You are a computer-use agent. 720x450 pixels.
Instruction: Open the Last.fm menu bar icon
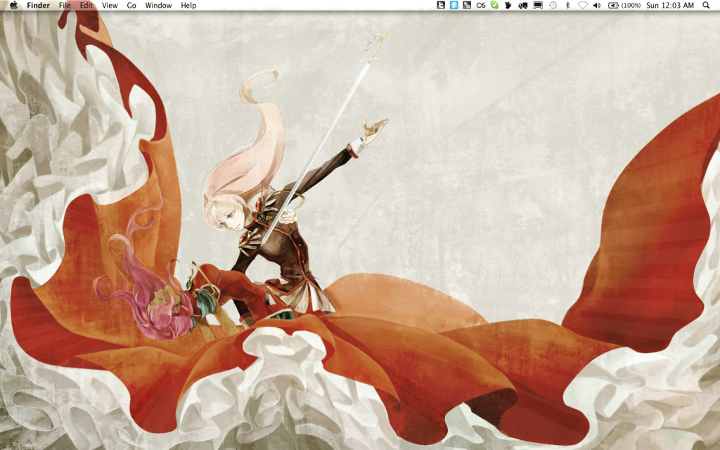tap(481, 6)
